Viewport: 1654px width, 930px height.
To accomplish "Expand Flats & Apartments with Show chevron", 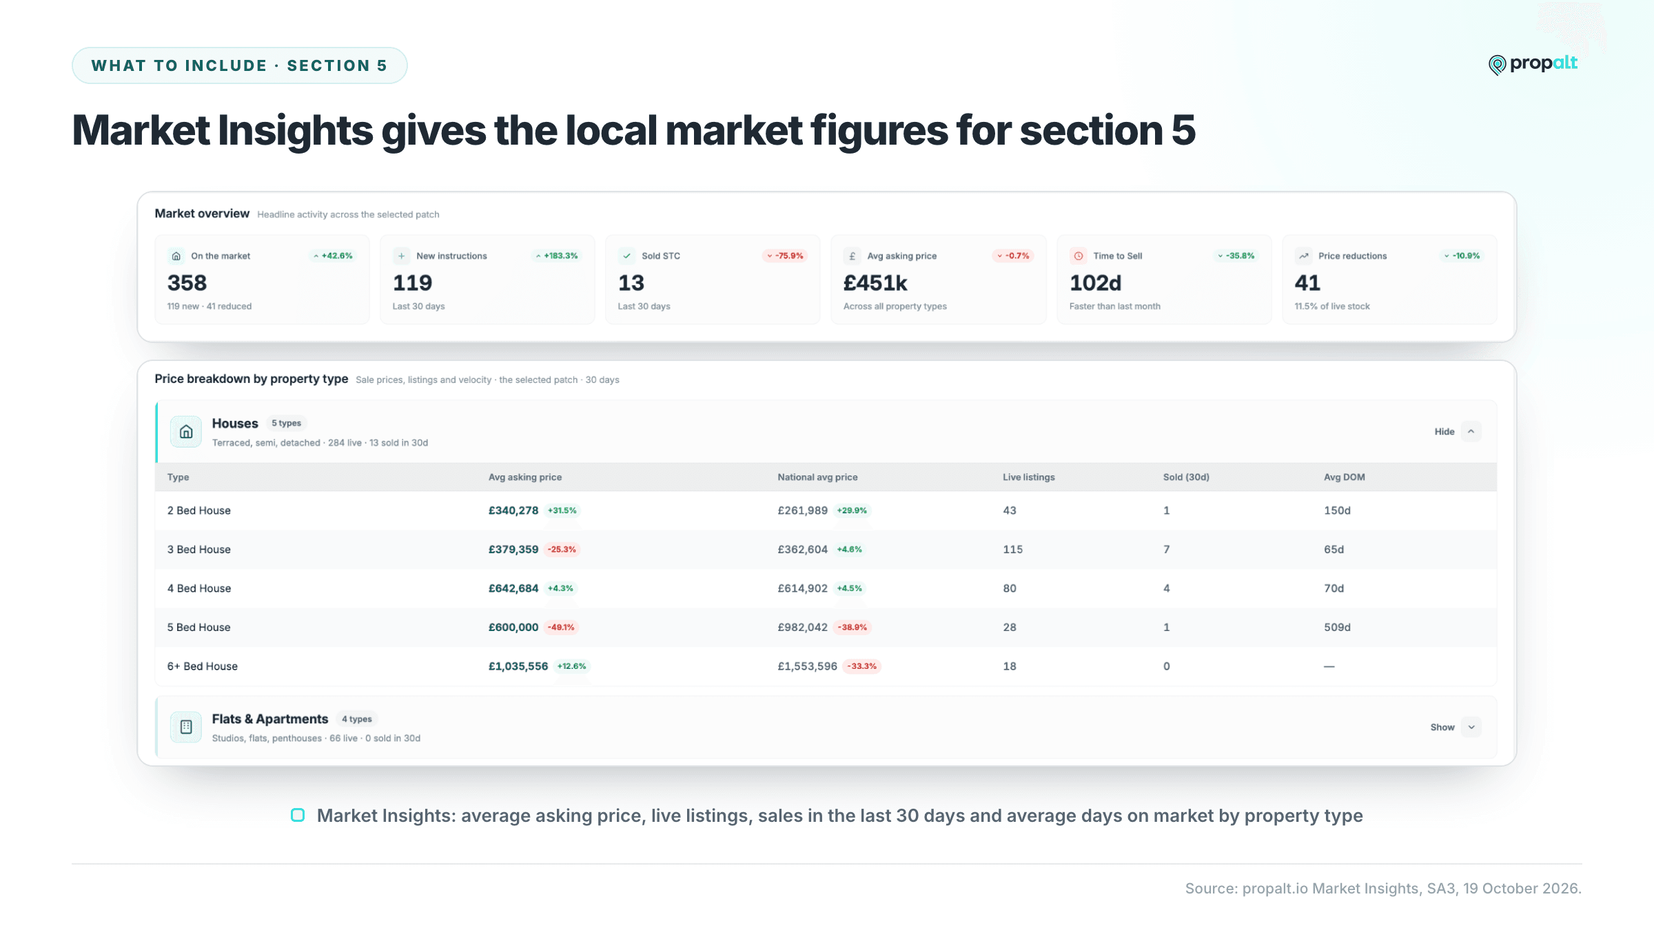I will click(1471, 727).
